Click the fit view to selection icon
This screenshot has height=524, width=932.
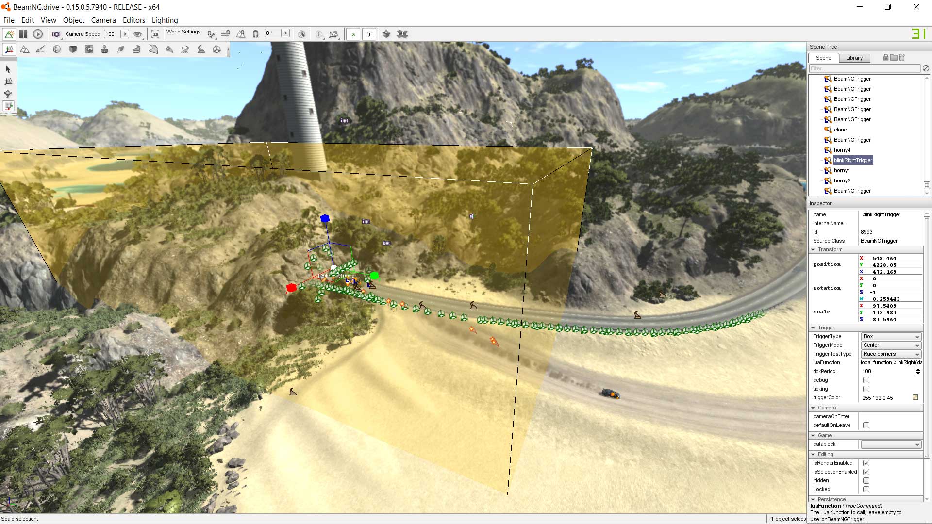pyautogui.click(x=155, y=34)
